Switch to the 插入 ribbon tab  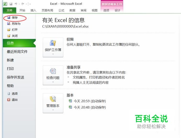(33, 10)
